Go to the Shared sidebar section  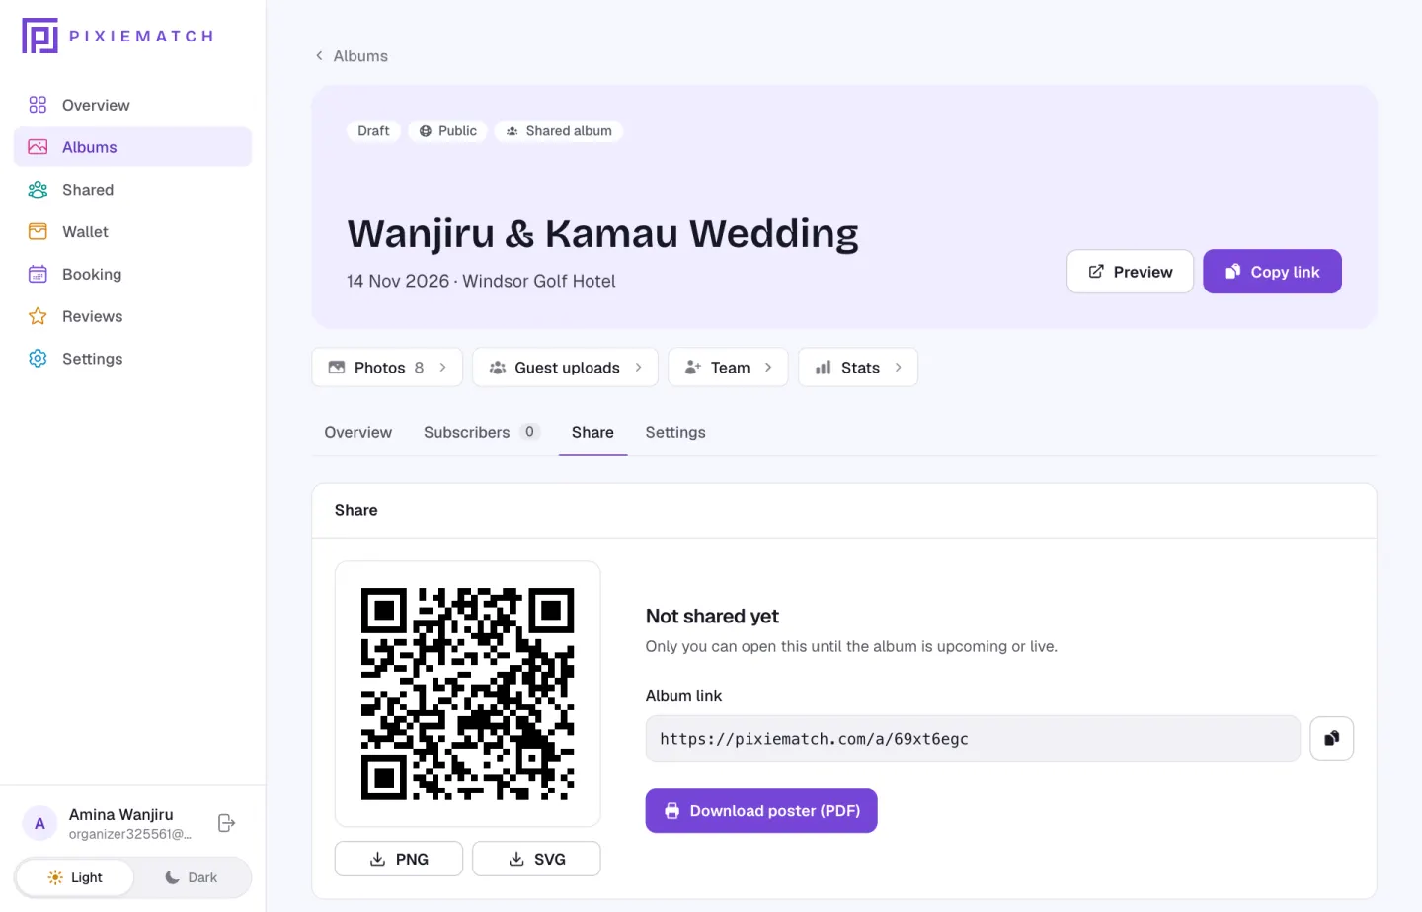coord(132,190)
